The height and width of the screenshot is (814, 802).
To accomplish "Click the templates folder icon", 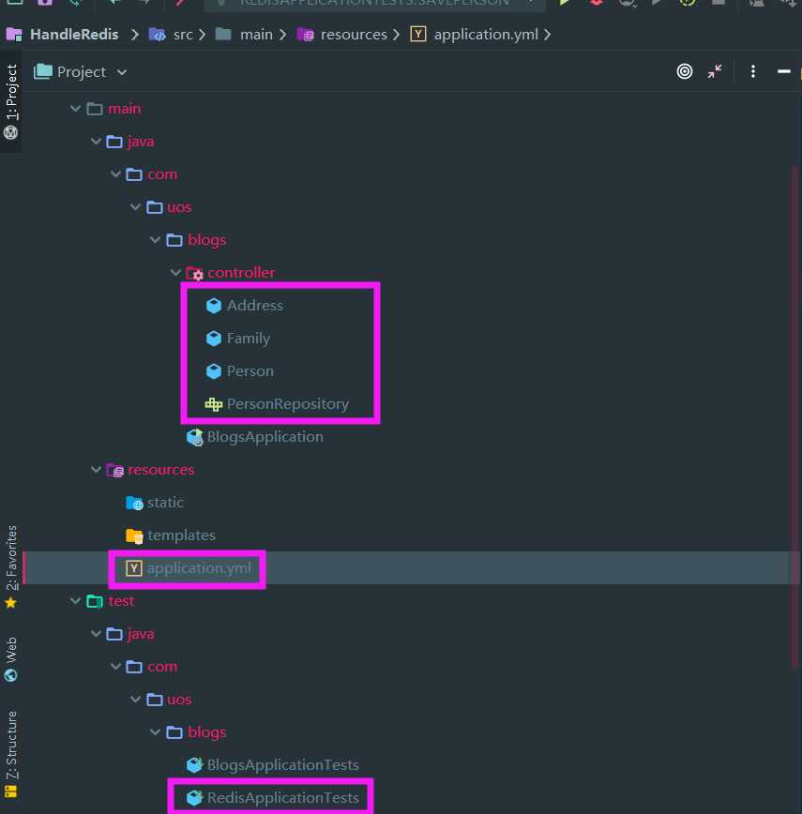I will tap(134, 535).
